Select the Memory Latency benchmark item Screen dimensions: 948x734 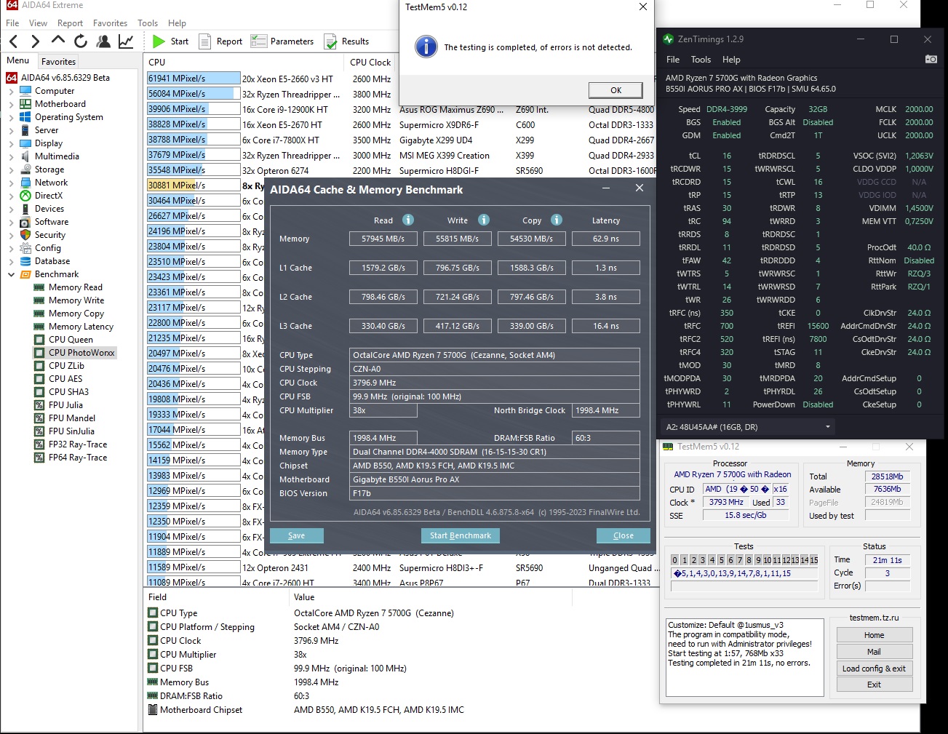[81, 327]
